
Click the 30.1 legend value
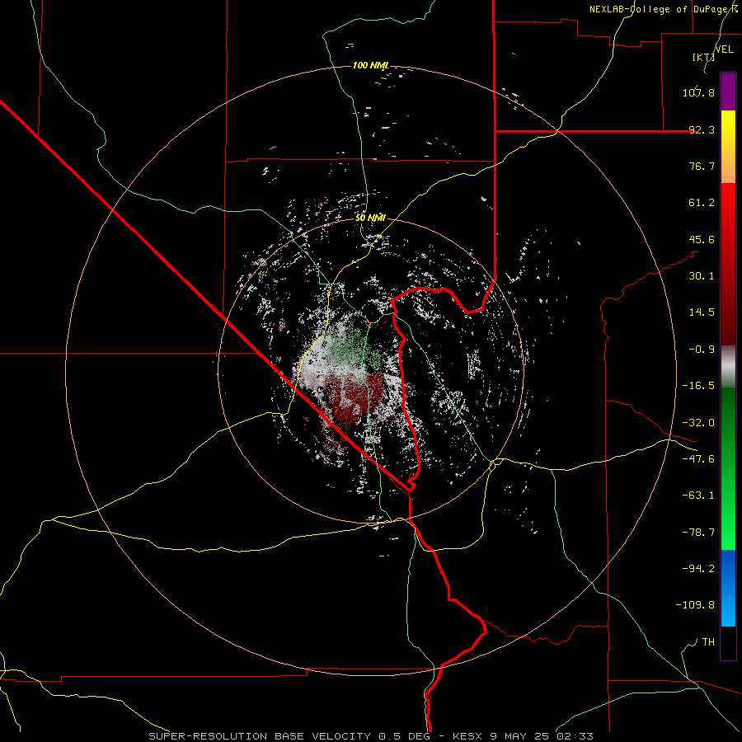(x=702, y=276)
